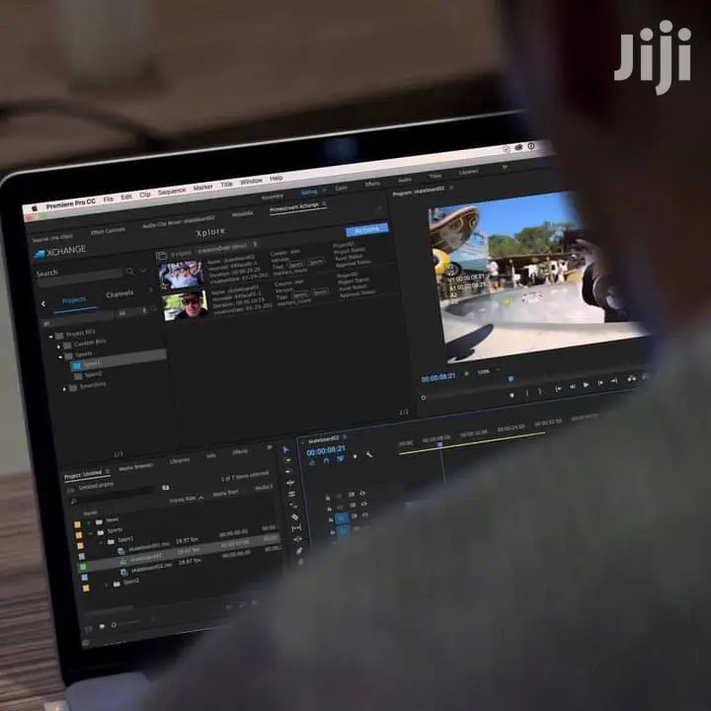Play the program monitor video
Image resolution: width=711 pixels, height=711 pixels.
pyautogui.click(x=586, y=384)
